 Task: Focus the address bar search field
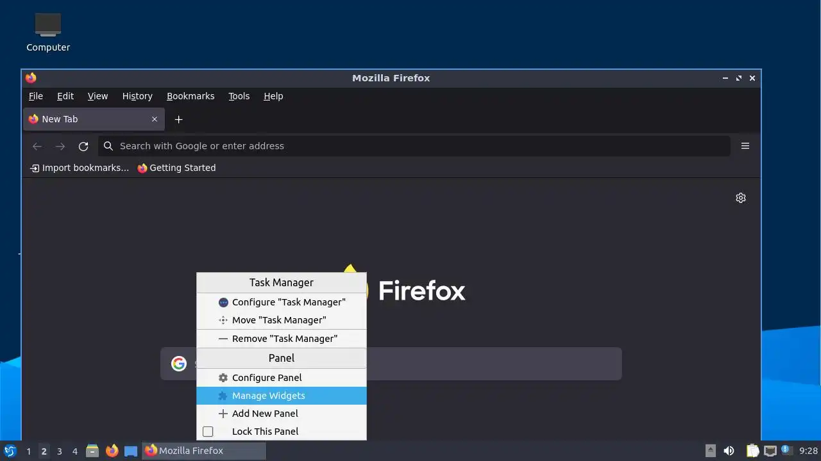pyautogui.click(x=414, y=146)
